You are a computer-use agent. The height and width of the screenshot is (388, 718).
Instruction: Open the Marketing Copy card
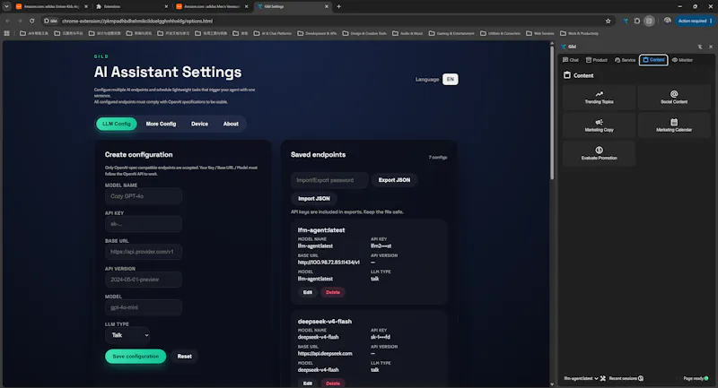pos(599,125)
